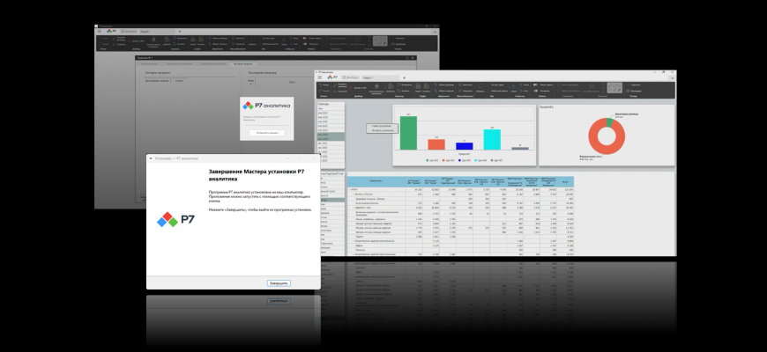Toggle the red switch in the back window ribbon
The height and width of the screenshot is (352, 767).
coord(305,38)
